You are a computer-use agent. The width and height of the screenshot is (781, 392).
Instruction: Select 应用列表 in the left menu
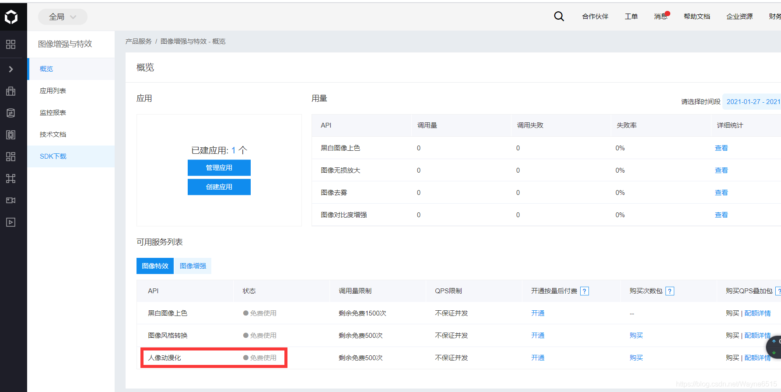[72, 91]
